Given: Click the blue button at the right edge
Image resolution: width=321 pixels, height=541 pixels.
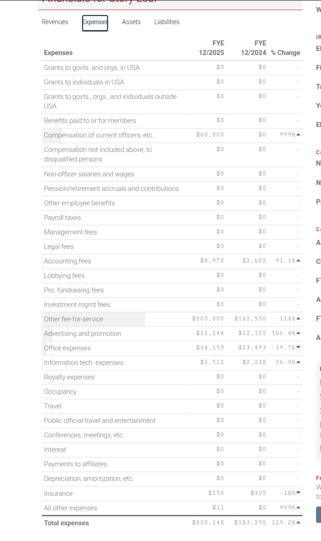Looking at the screenshot, I should pyautogui.click(x=319, y=514).
